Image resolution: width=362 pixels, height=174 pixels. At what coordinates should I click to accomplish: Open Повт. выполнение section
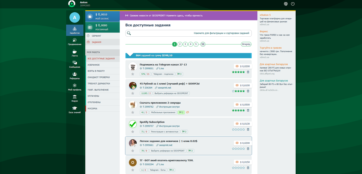click(x=103, y=90)
